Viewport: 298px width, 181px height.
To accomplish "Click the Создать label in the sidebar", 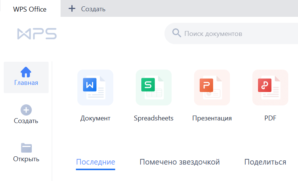I will click(26, 121).
